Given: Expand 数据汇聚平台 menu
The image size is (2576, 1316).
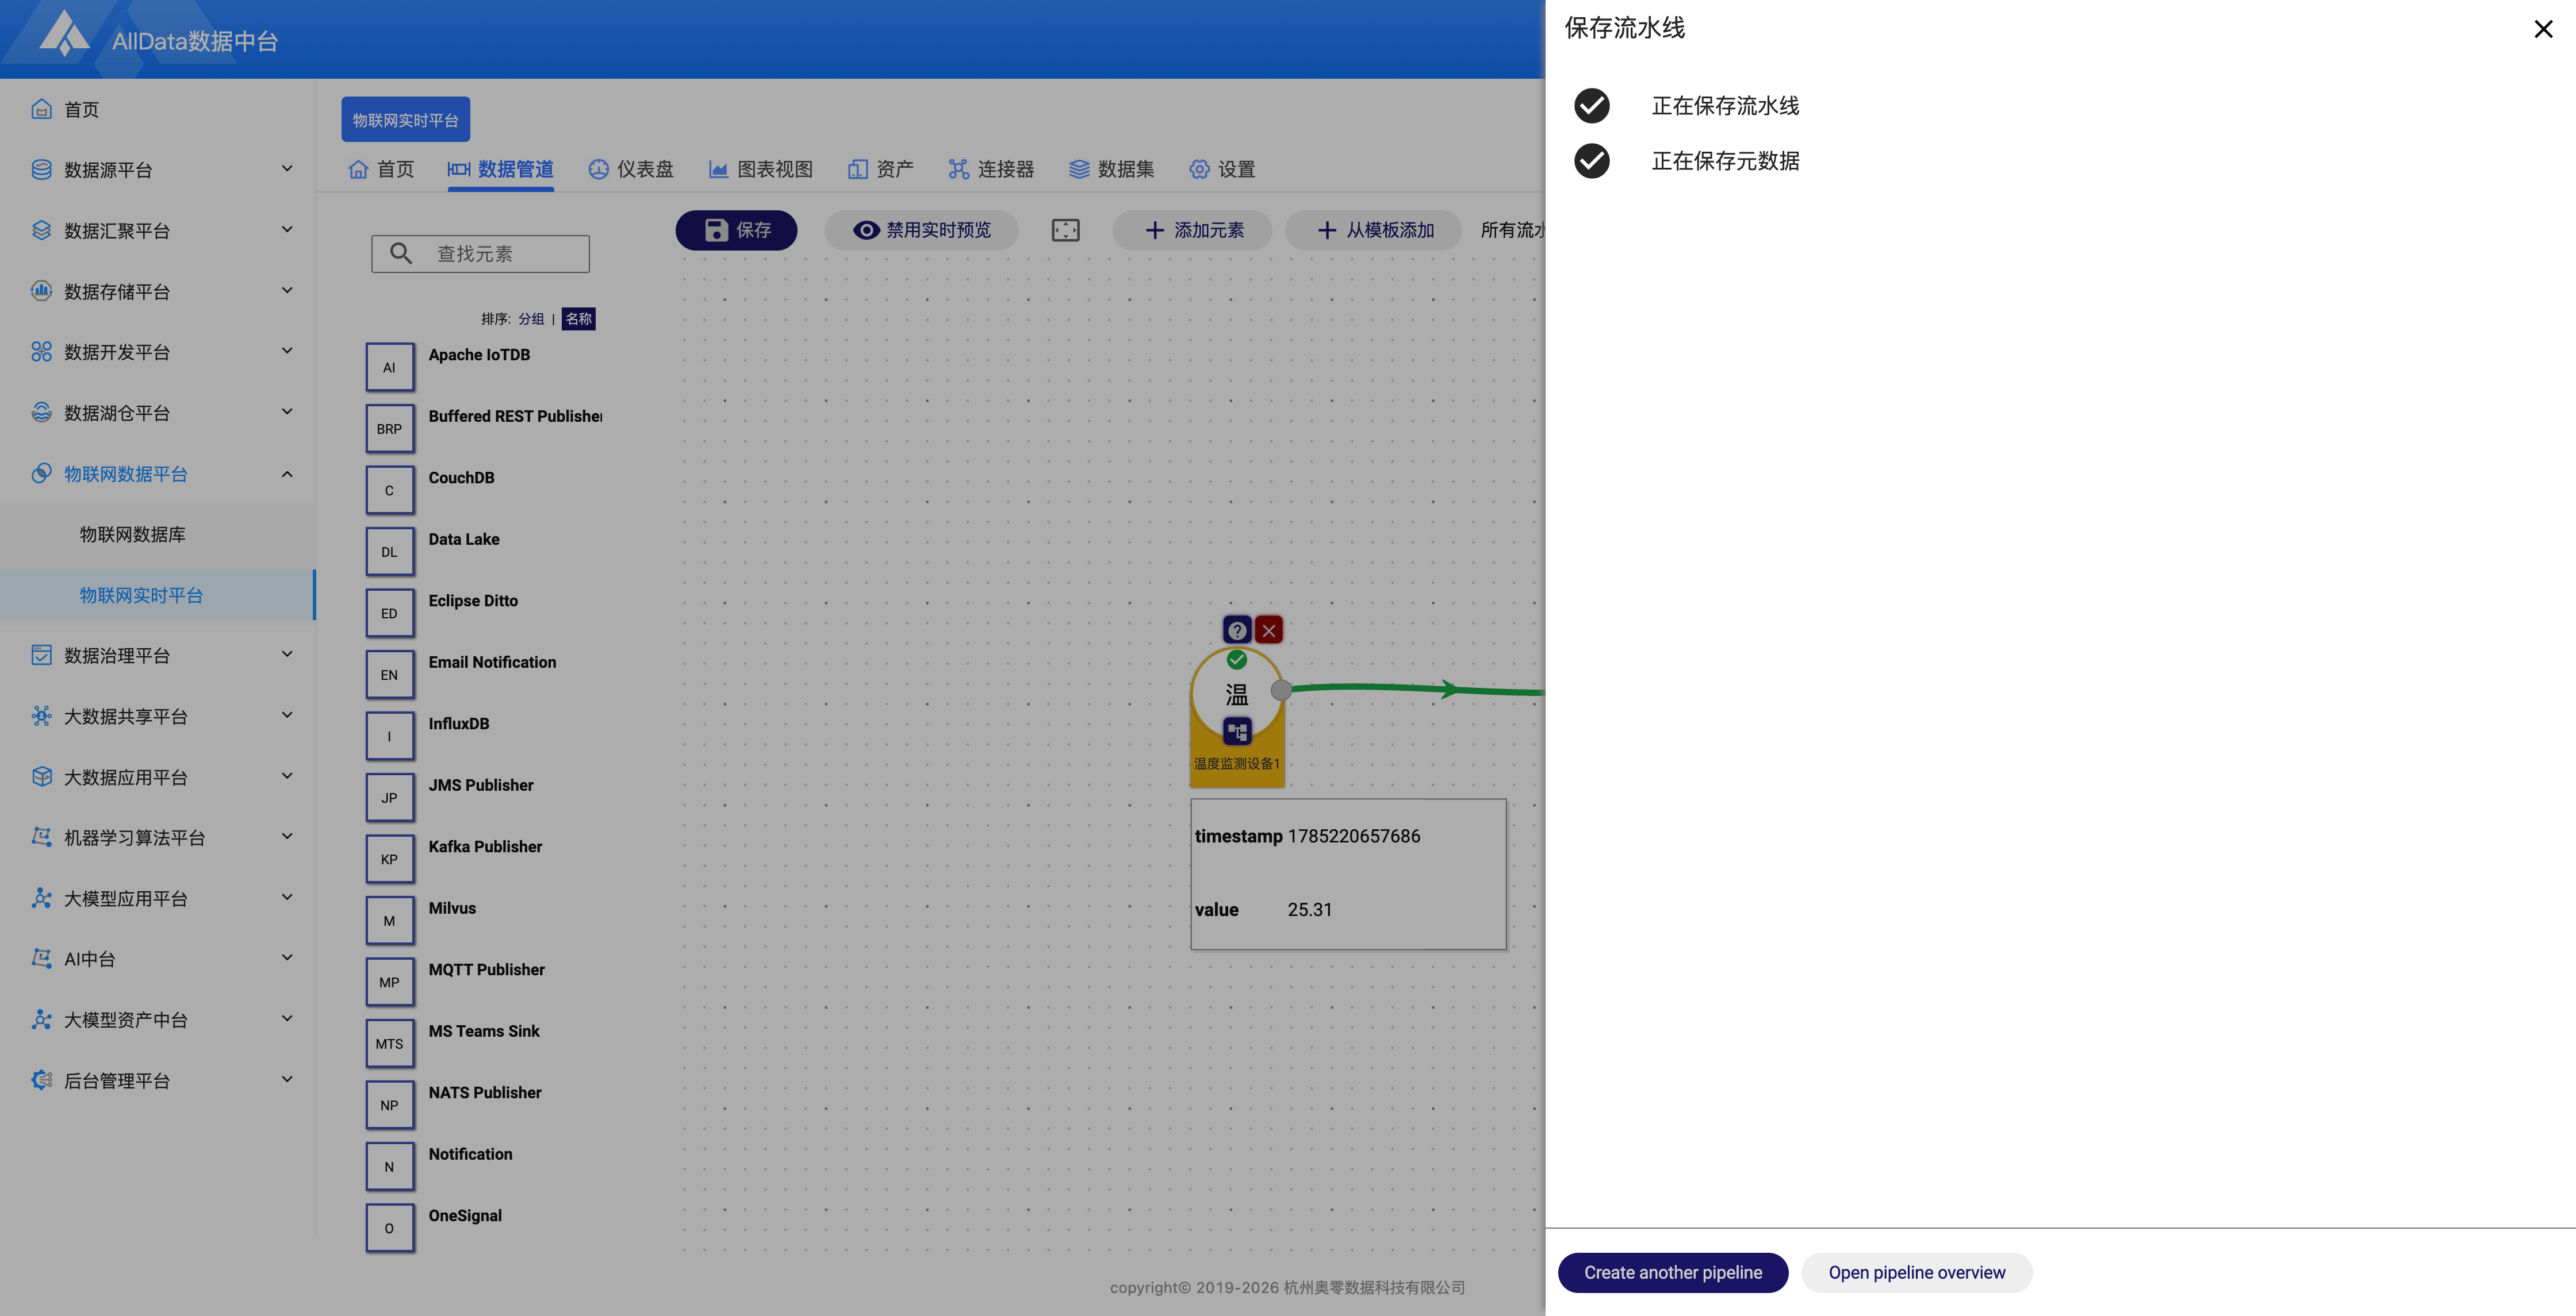Looking at the screenshot, I should 158,231.
